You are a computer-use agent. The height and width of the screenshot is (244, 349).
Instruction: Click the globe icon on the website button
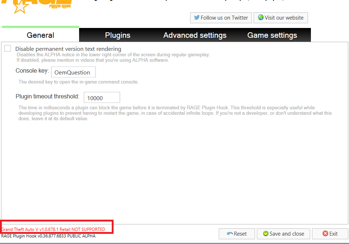260,17
